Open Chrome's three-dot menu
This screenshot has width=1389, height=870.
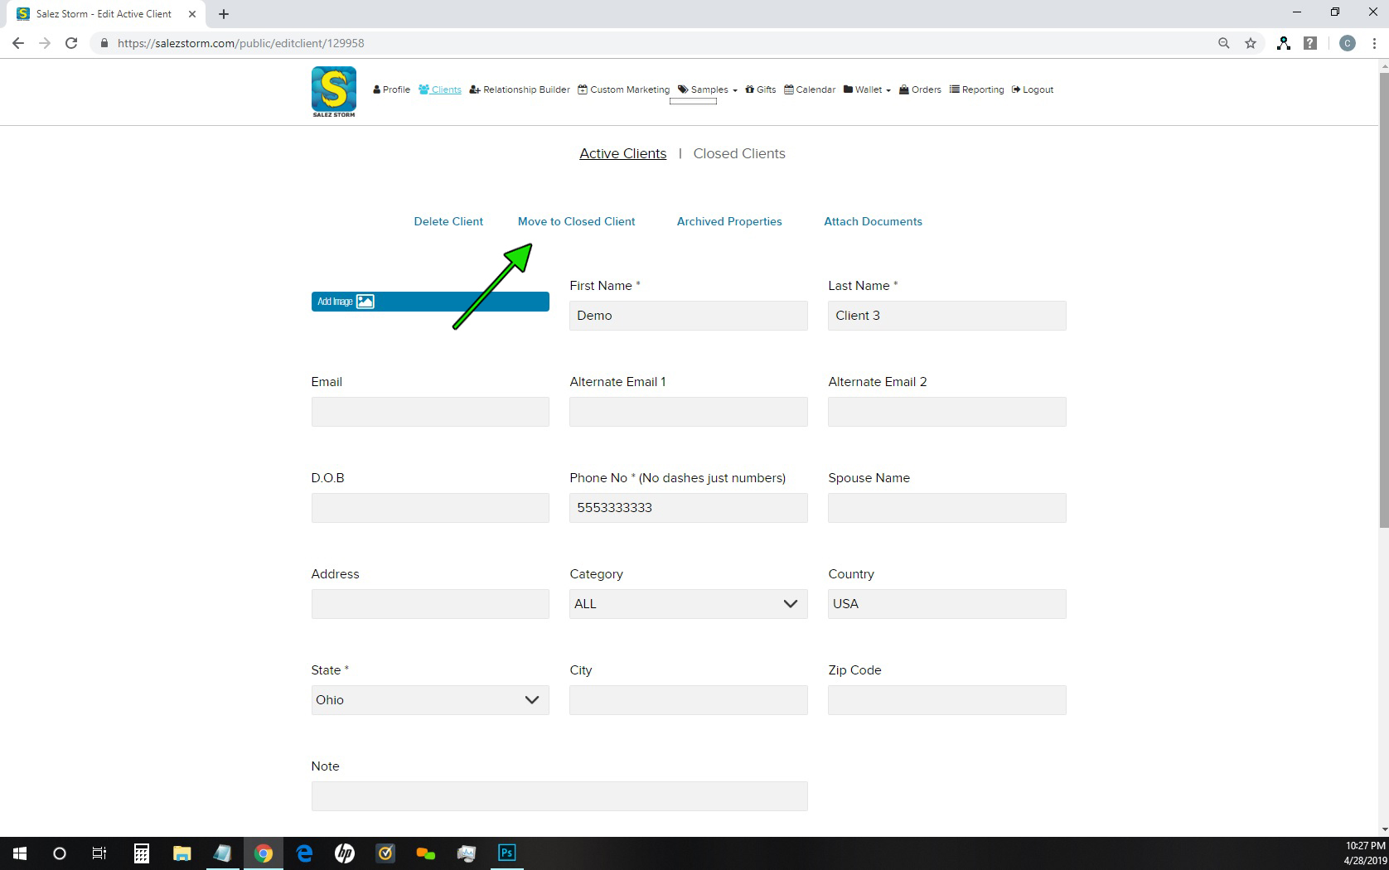pos(1374,43)
